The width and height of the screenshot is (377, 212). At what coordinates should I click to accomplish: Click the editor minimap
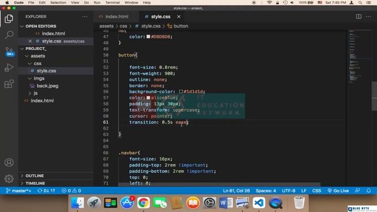(x=360, y=57)
